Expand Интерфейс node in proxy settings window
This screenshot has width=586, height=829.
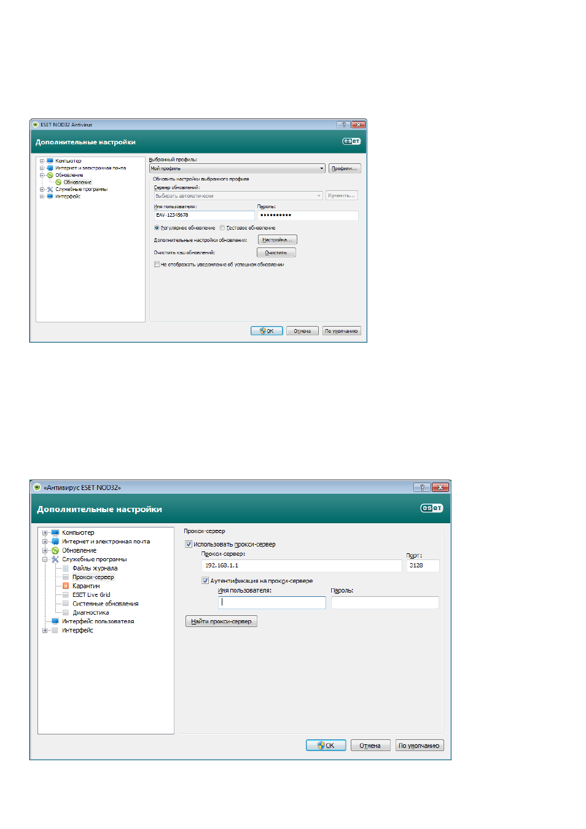click(45, 630)
